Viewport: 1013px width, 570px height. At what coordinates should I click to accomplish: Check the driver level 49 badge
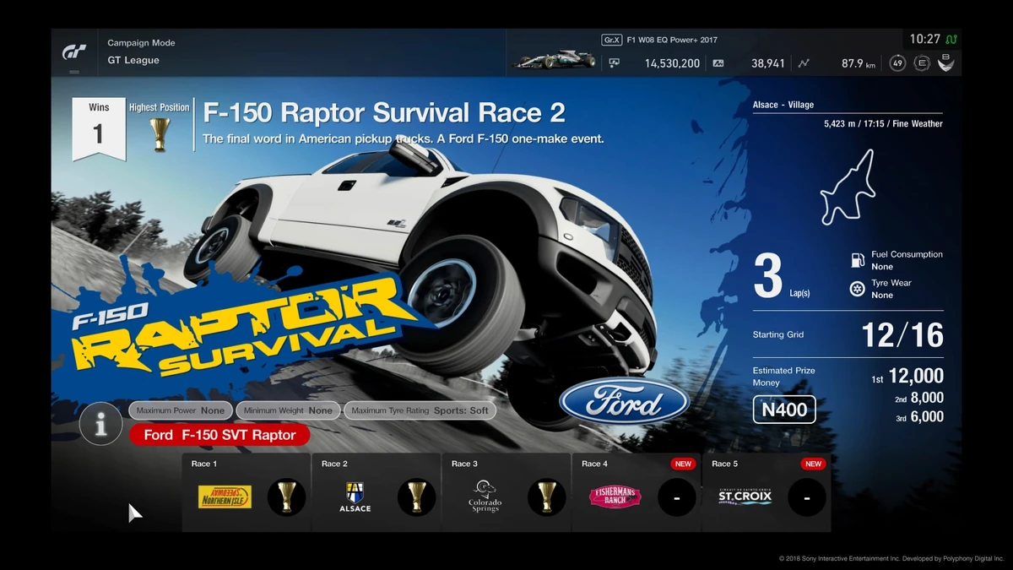click(897, 62)
